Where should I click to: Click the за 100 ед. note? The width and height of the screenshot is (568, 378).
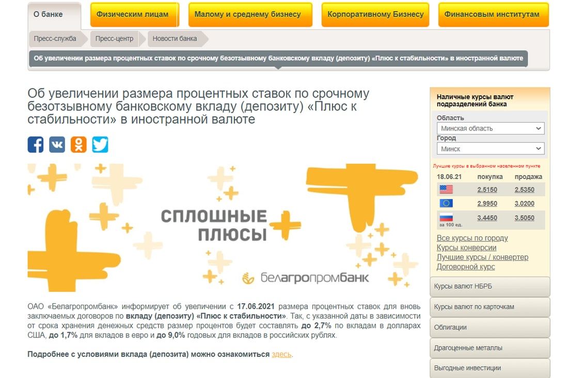451,225
